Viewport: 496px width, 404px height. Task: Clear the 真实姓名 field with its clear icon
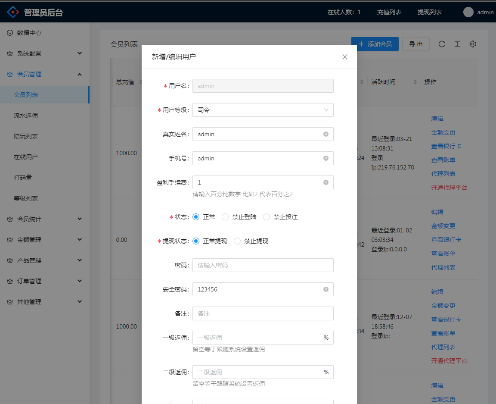pyautogui.click(x=326, y=134)
